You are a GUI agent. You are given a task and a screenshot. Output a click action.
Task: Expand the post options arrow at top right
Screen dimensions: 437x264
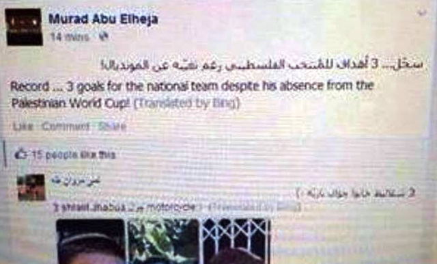[x=423, y=12]
